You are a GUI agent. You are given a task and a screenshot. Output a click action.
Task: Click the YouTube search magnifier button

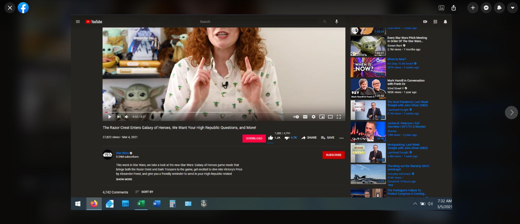[325, 22]
